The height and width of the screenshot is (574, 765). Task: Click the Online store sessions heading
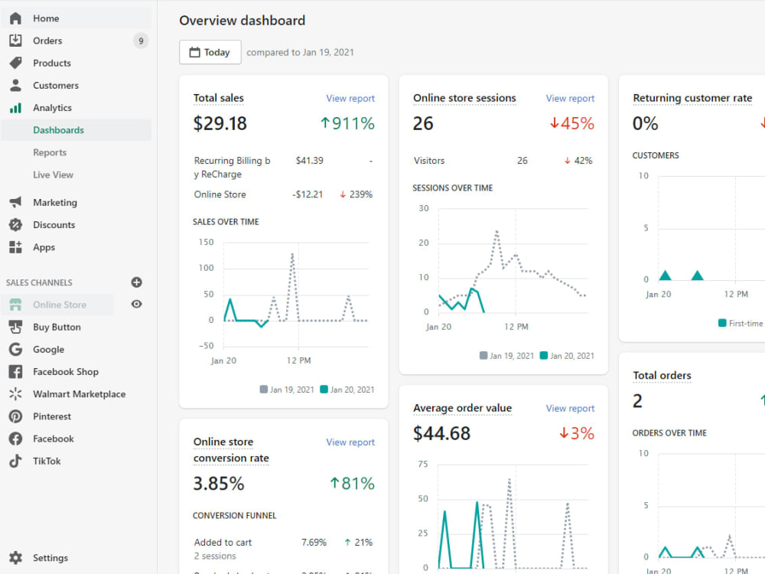tap(464, 98)
